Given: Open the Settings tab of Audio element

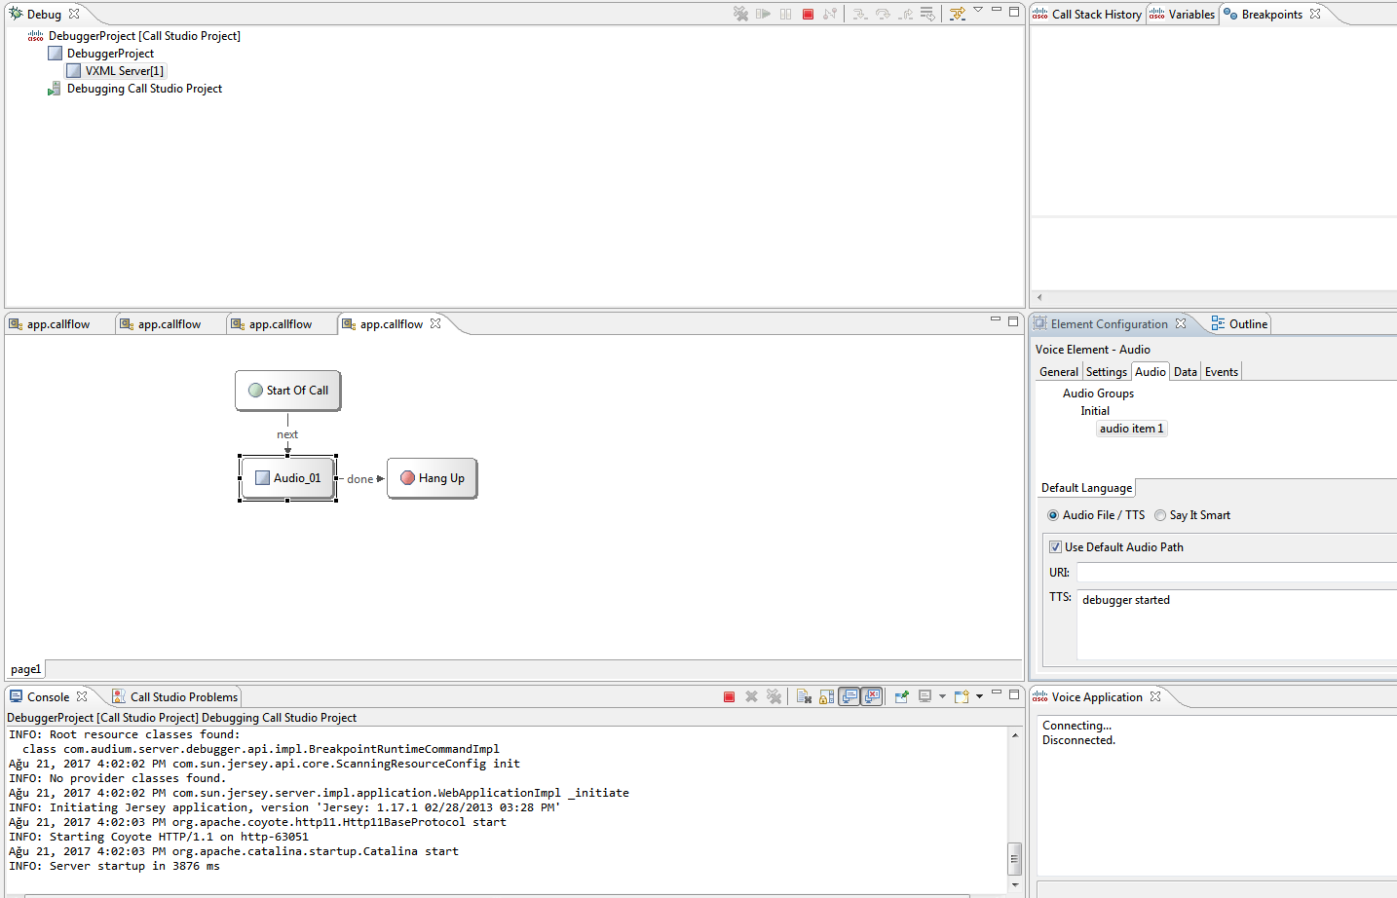Looking at the screenshot, I should click(x=1107, y=372).
